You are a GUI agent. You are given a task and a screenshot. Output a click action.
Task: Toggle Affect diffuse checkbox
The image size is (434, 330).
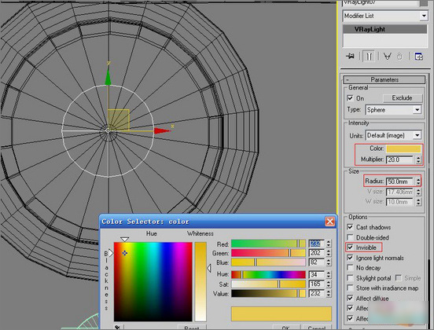[350, 299]
